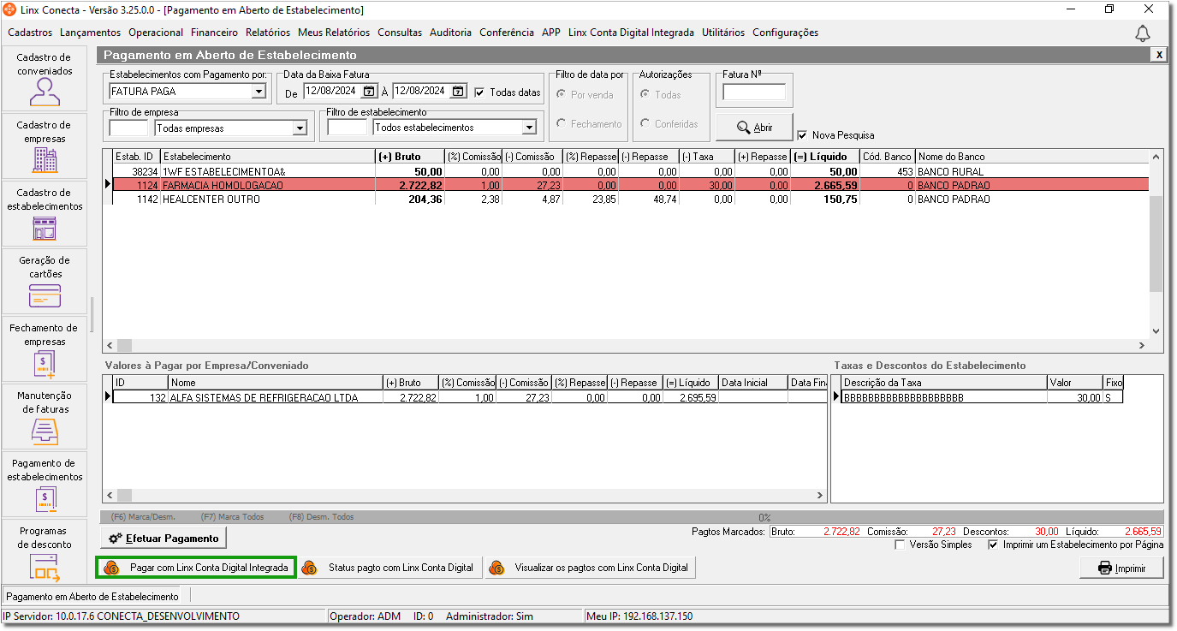Image resolution: width=1177 pixels, height=631 pixels.
Task: Open Geração de cartões sidebar icon
Action: pos(45,282)
